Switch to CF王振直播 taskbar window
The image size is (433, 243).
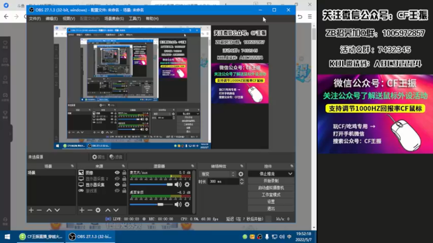coord(40,237)
